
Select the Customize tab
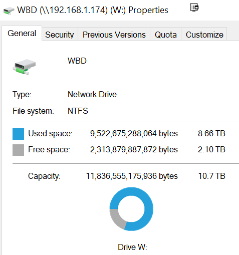point(204,35)
